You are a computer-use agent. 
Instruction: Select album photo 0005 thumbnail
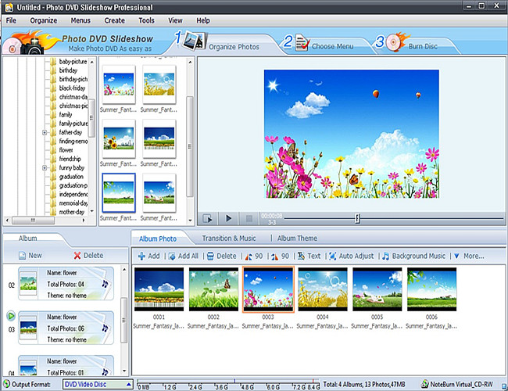click(377, 289)
